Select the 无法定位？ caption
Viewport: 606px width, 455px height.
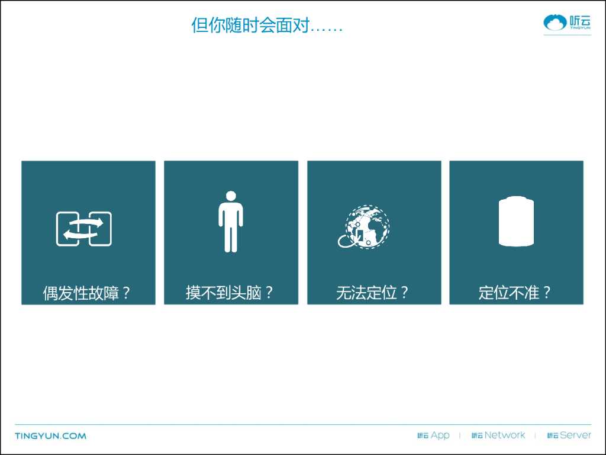click(373, 293)
